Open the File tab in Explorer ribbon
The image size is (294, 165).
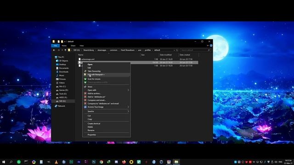pyautogui.click(x=56, y=46)
